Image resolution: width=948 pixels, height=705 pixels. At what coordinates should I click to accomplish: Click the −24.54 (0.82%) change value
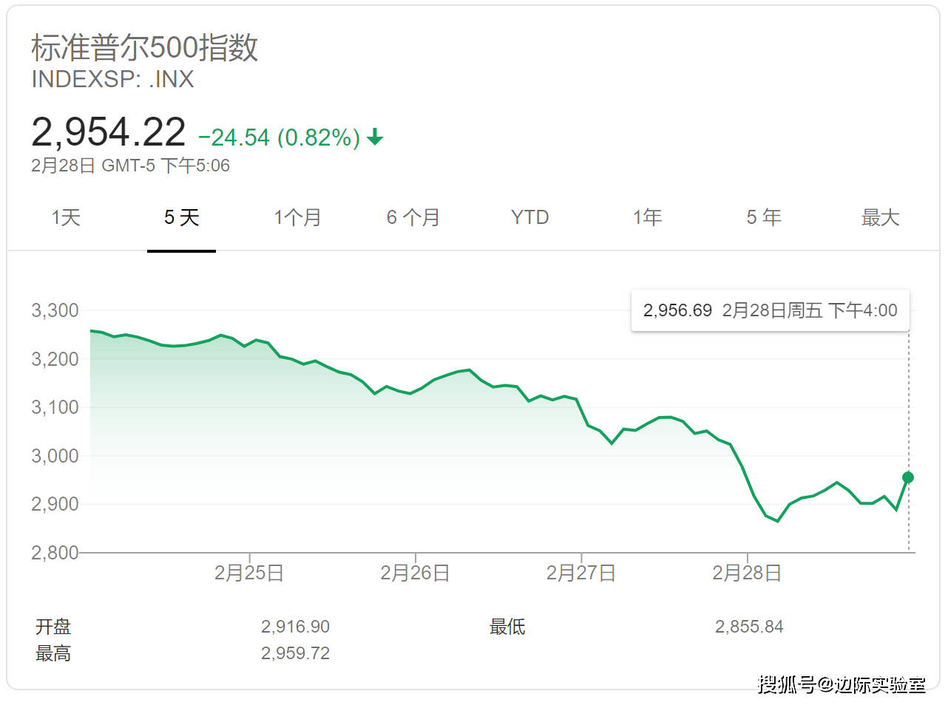coord(279,137)
